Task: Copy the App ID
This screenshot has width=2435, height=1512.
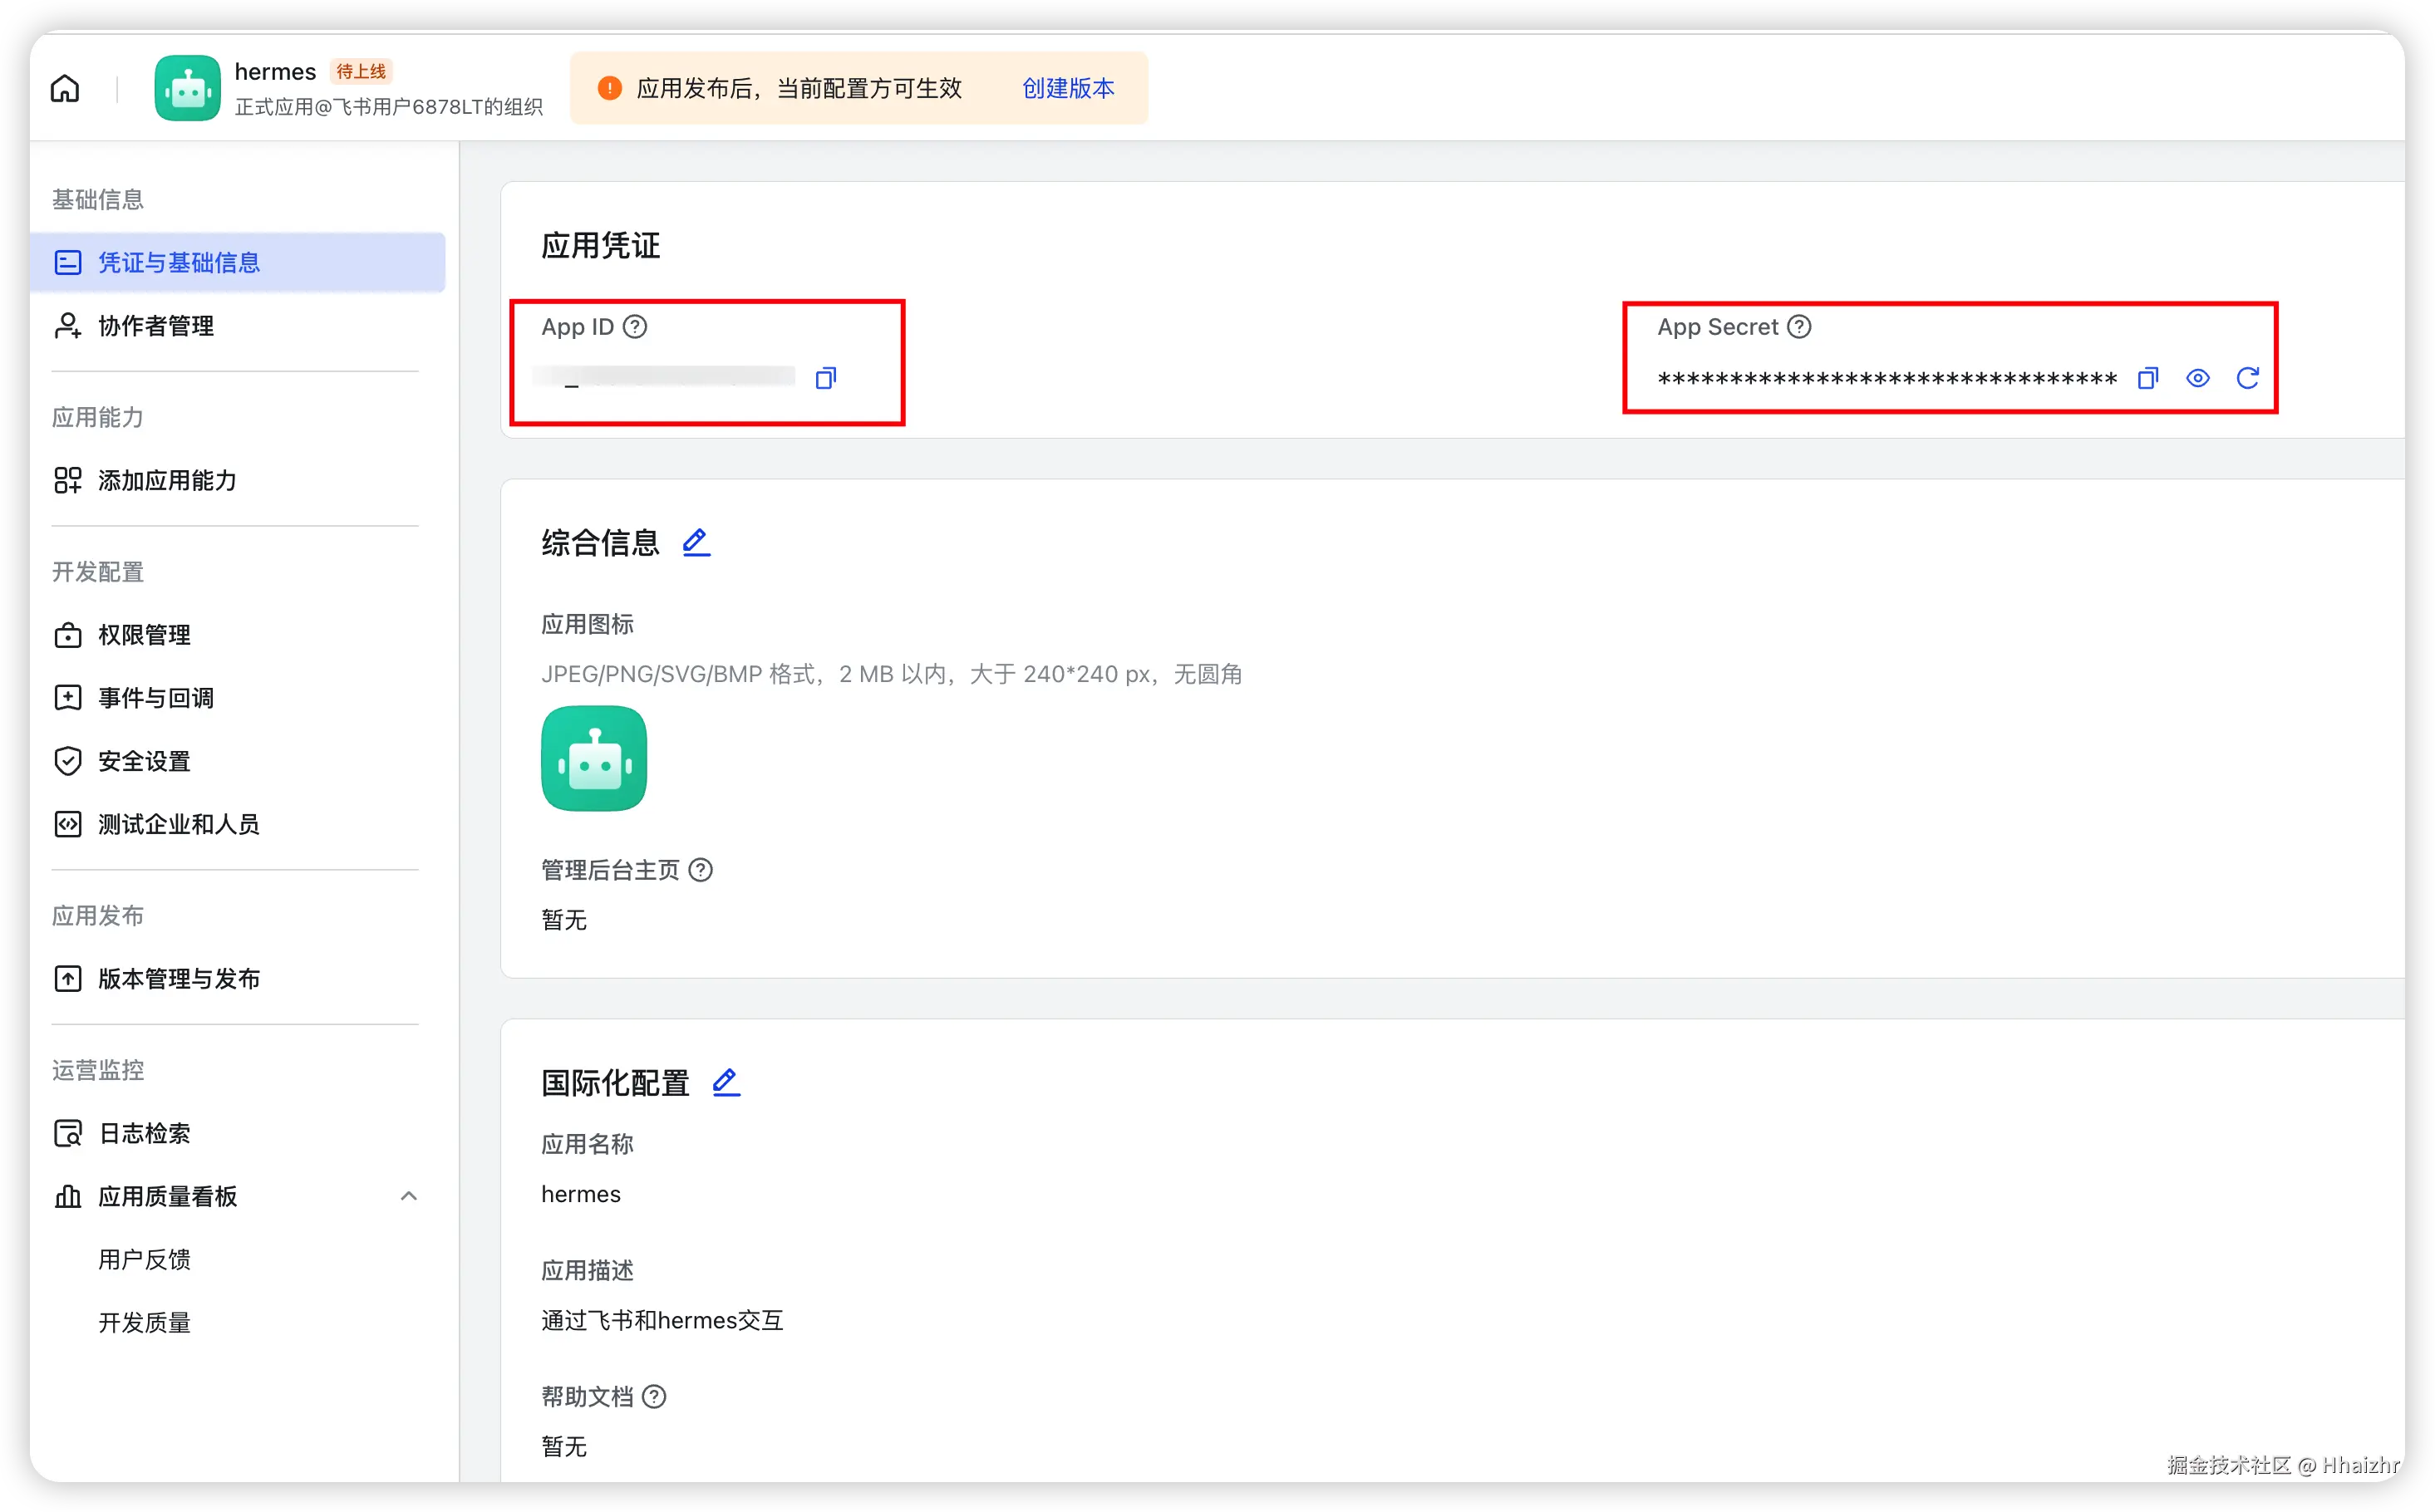Action: pyautogui.click(x=826, y=377)
